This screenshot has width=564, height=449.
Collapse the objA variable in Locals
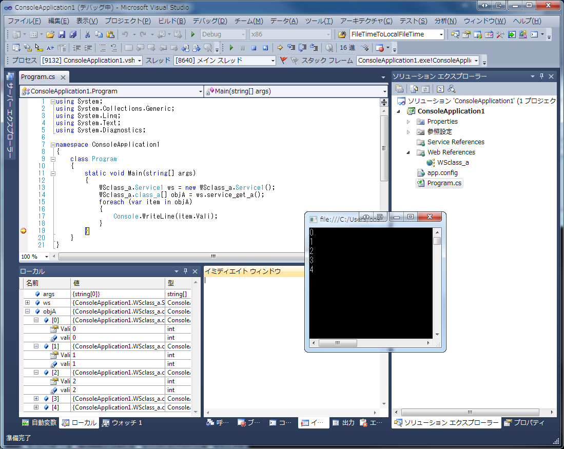pyautogui.click(x=27, y=311)
